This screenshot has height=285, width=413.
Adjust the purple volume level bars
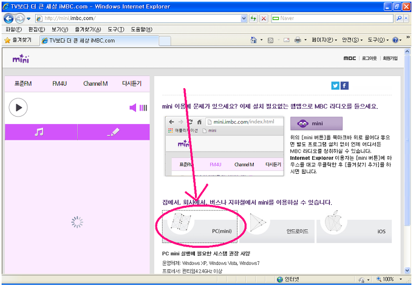(x=143, y=108)
